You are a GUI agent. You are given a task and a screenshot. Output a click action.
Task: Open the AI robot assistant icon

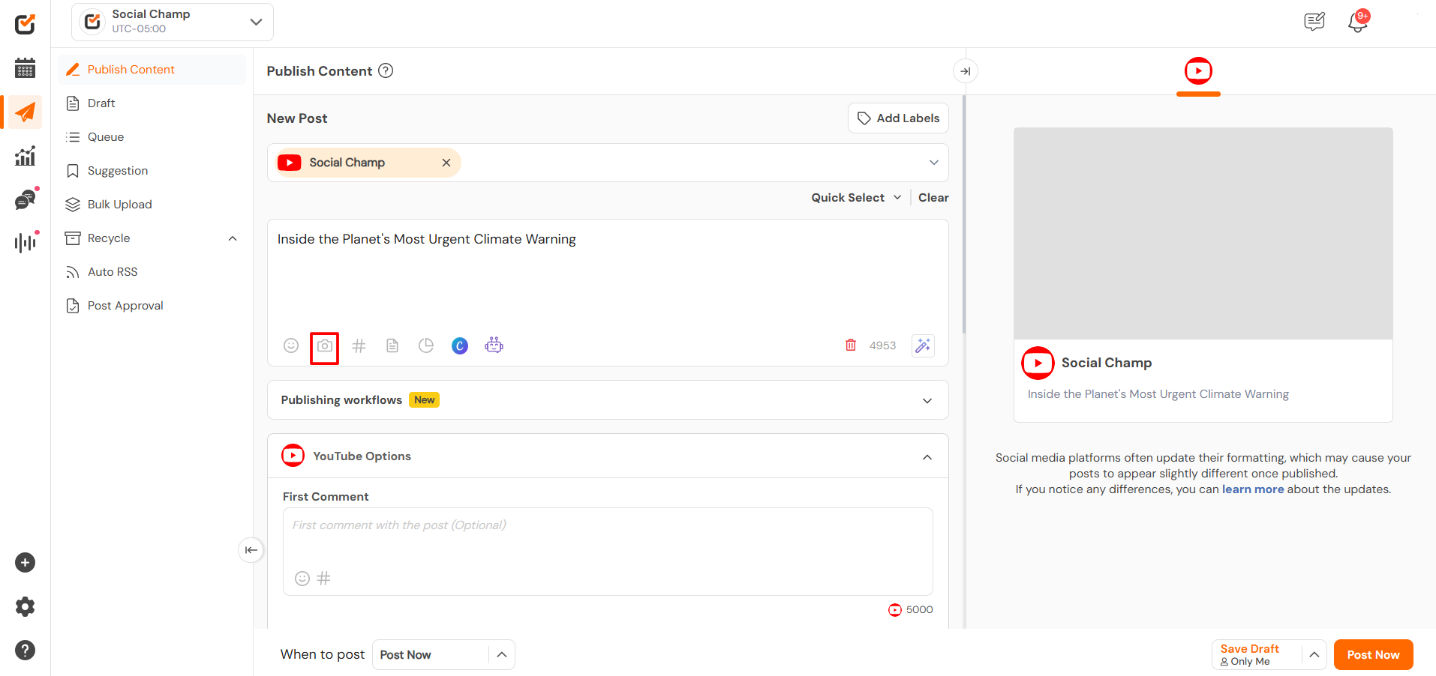pyautogui.click(x=494, y=345)
